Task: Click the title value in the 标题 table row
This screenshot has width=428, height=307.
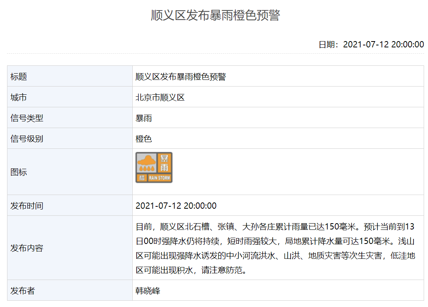Action: 181,76
